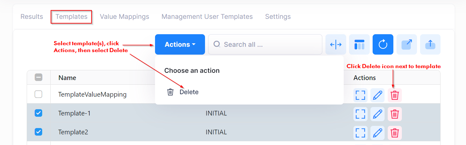The image size is (466, 145).
Task: Click the upload/import icon button
Action: coord(430,45)
